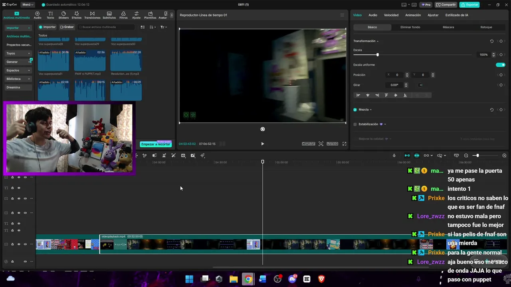Image resolution: width=511 pixels, height=287 pixels.
Task: Adjust the Escala slider handle
Action: 377,55
